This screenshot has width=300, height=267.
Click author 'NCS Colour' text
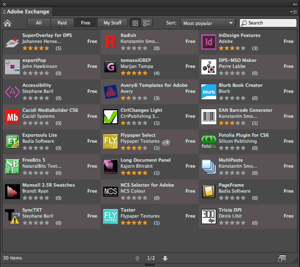(x=133, y=191)
